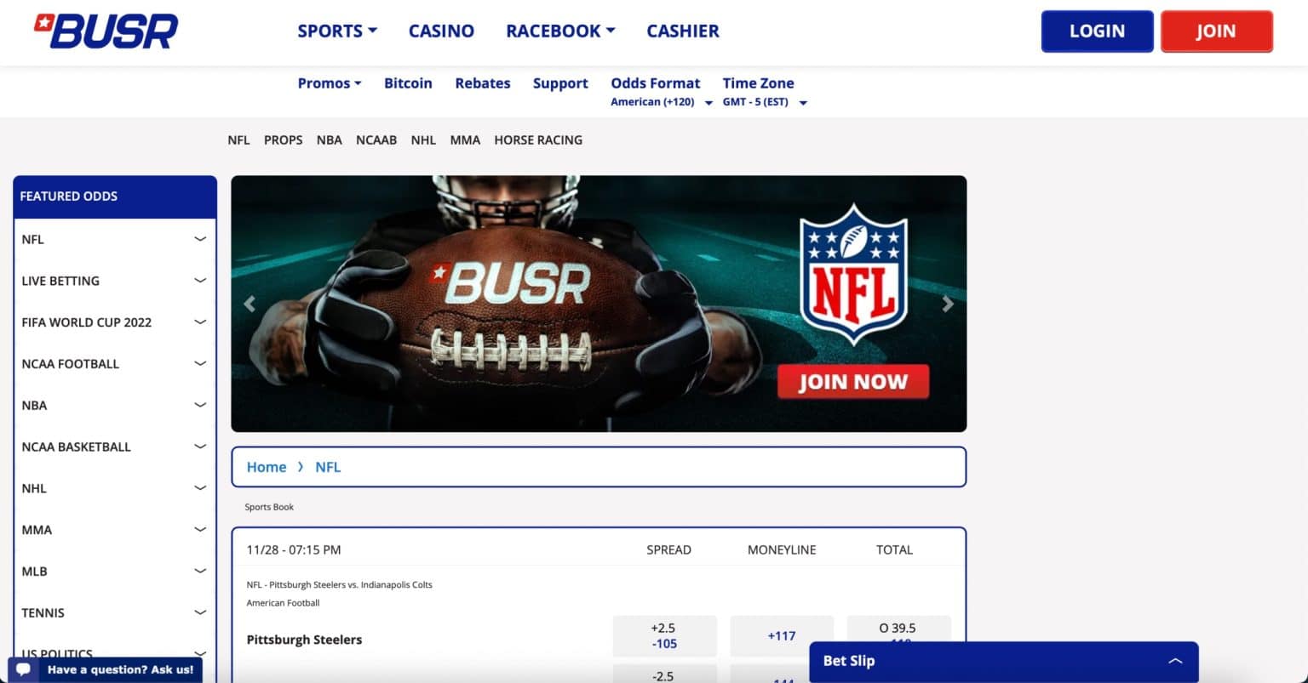Select the Steelers +117 moneyline odds
Viewport: 1308px width, 683px height.
781,635
